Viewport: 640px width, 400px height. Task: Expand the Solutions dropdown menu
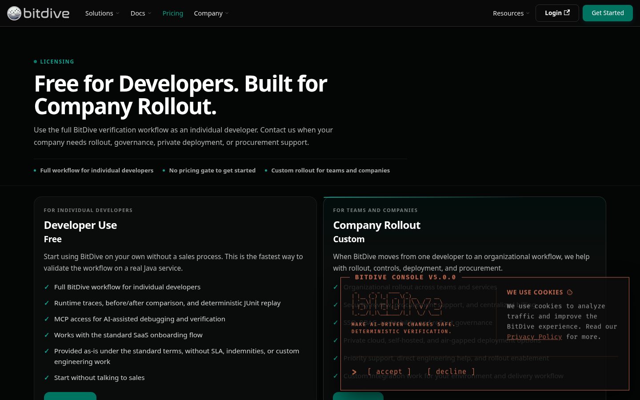(x=102, y=13)
